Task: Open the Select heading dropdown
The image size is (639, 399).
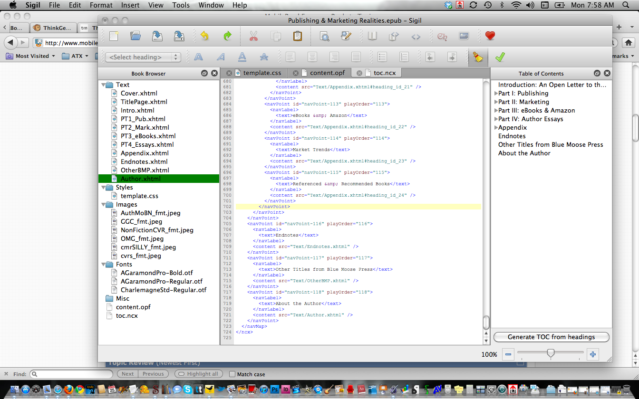Action: 143,57
